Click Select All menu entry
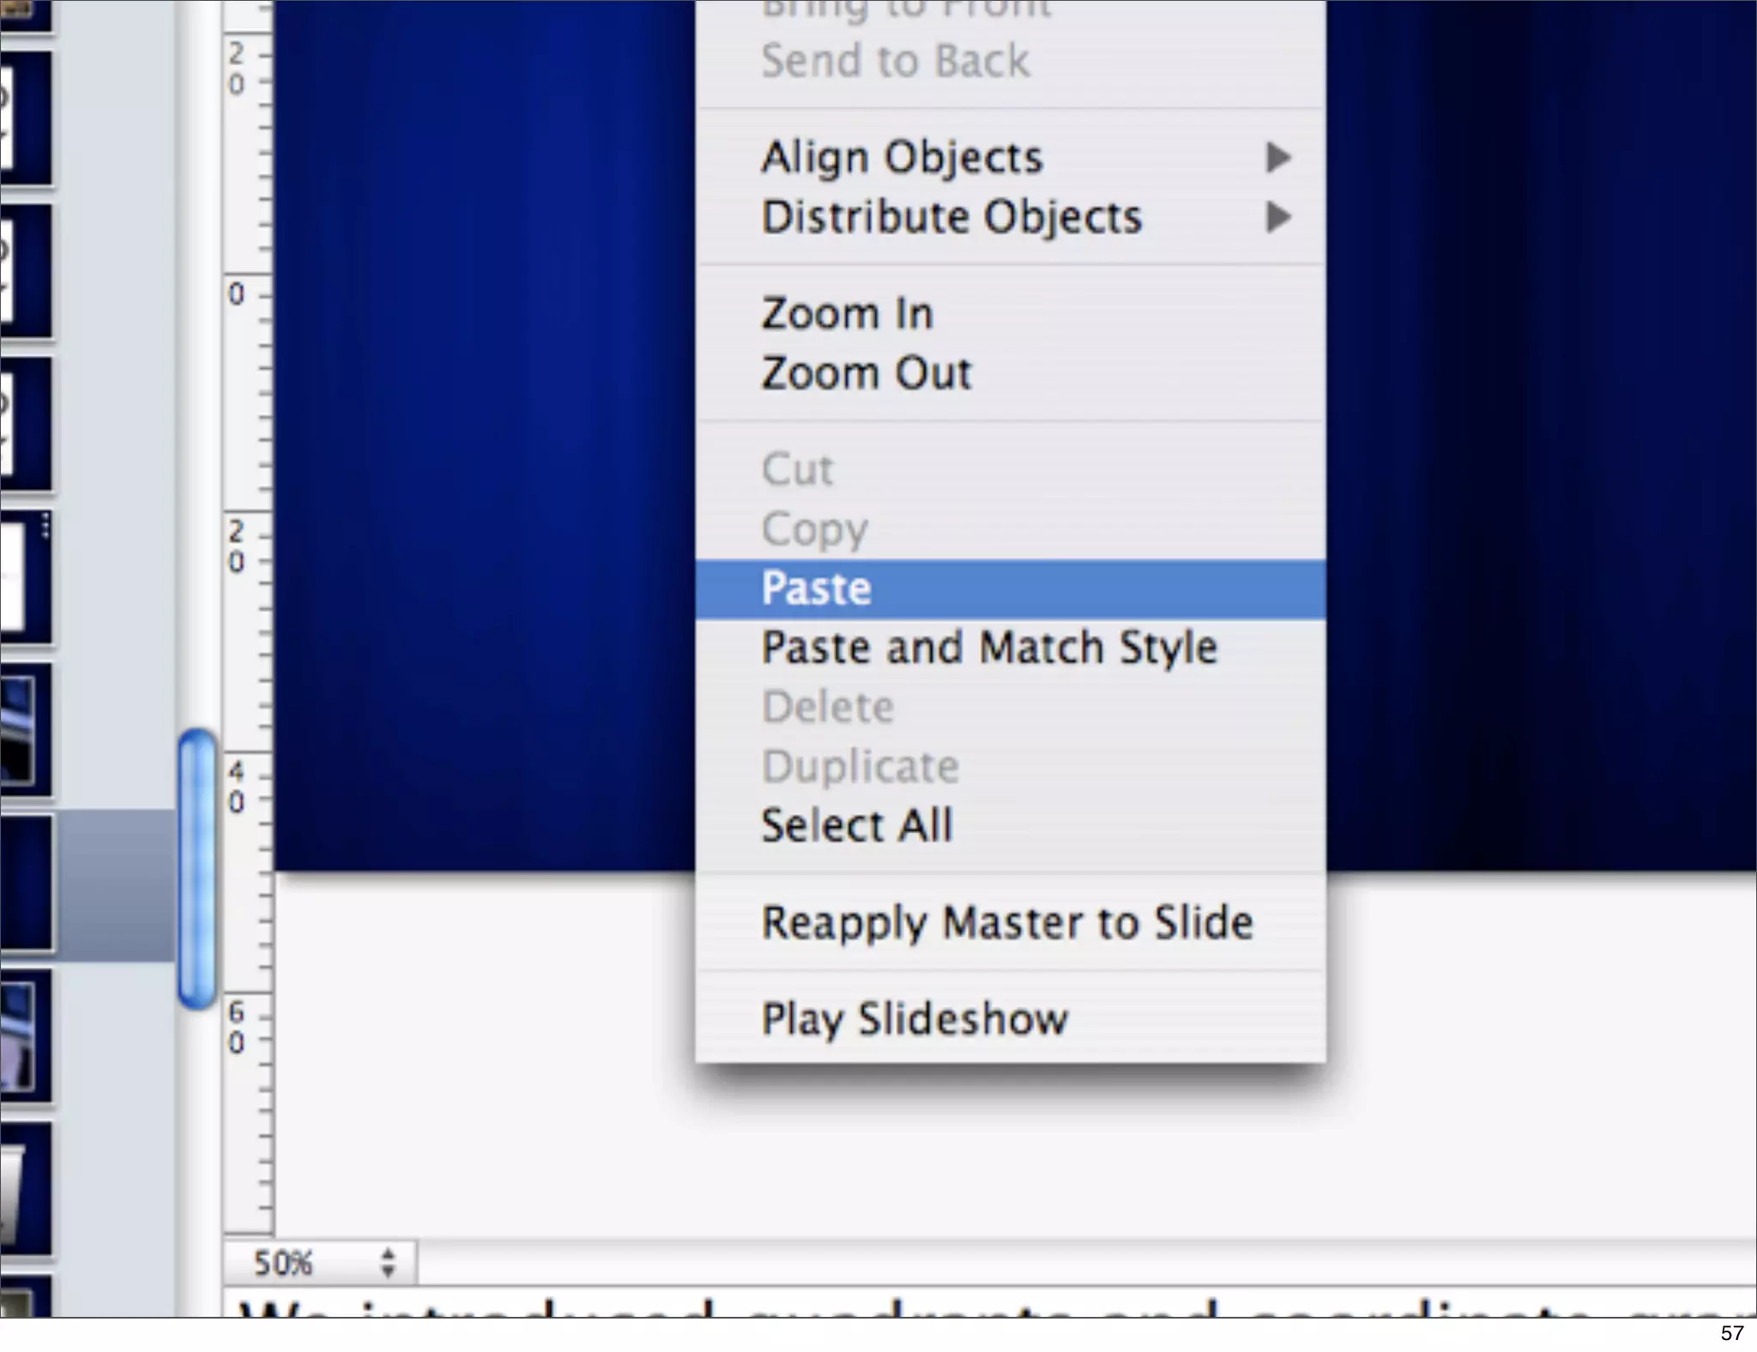Viewport: 1757px width, 1352px height. 857,826
